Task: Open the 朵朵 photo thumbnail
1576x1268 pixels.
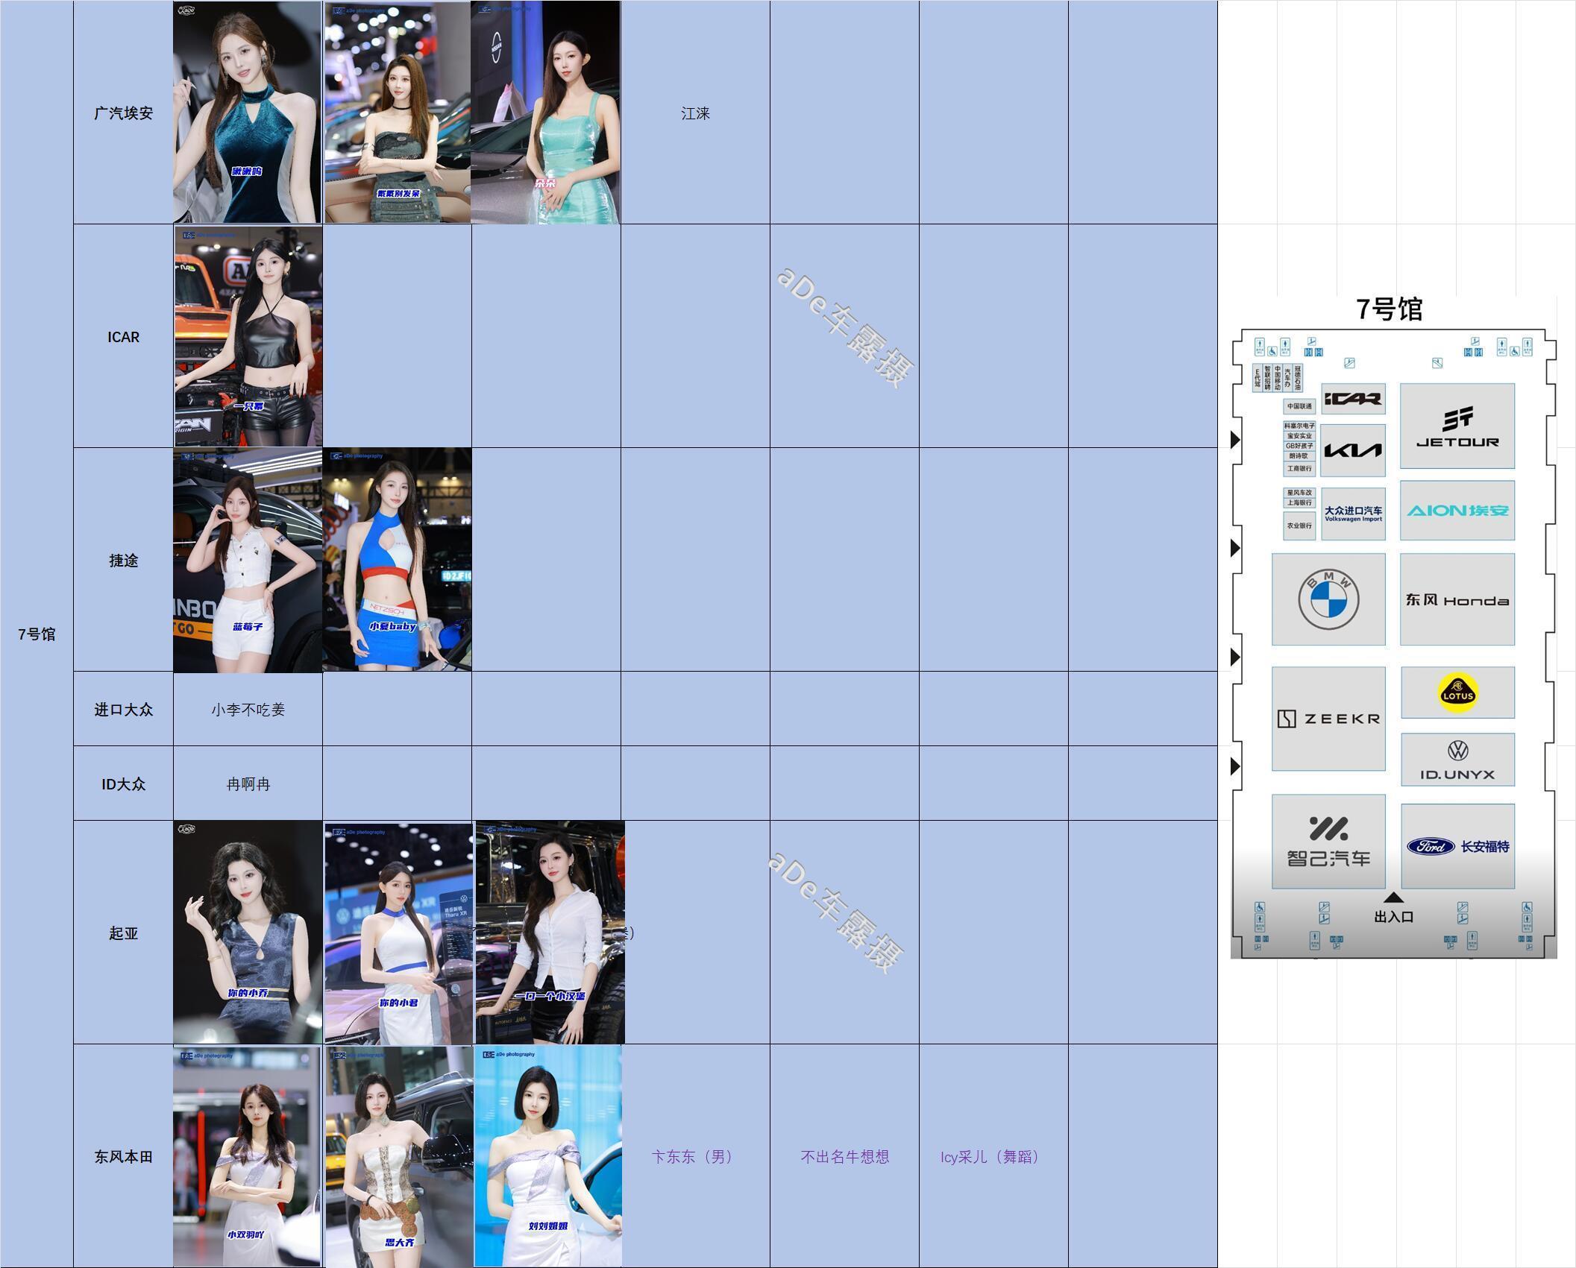Action: click(x=545, y=112)
